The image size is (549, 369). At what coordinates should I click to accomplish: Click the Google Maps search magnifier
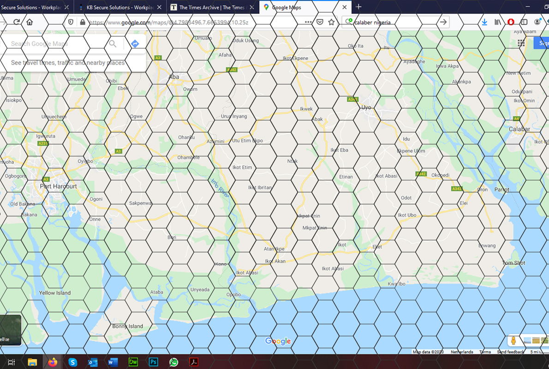point(113,44)
